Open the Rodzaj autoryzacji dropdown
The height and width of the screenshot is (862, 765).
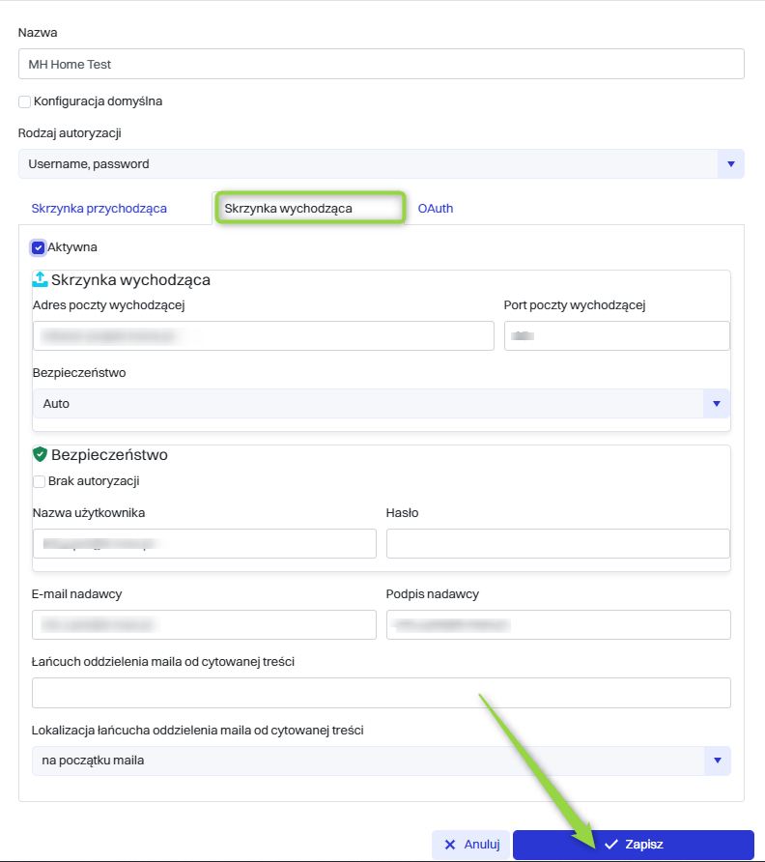tap(730, 164)
